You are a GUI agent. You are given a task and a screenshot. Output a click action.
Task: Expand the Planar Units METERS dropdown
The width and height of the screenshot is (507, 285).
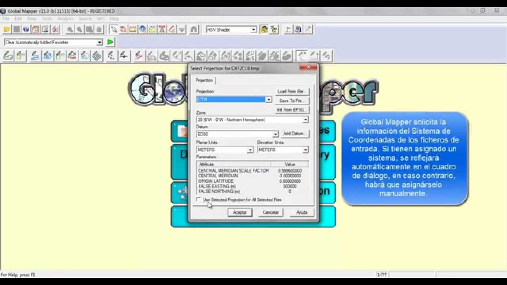click(x=250, y=150)
